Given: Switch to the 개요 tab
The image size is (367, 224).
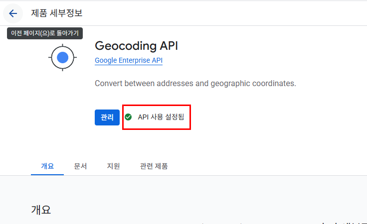Looking at the screenshot, I should (47, 166).
